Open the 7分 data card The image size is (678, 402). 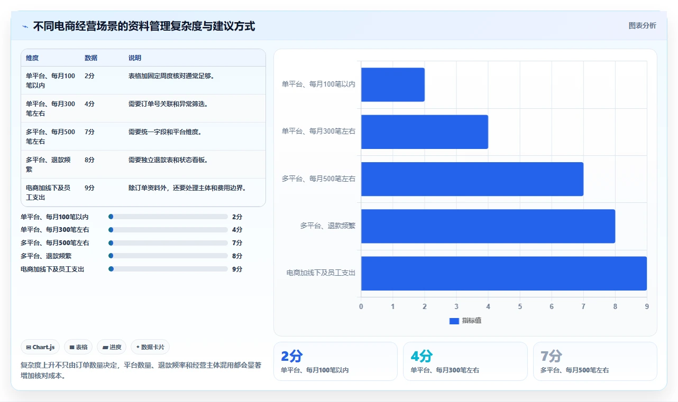tap(595, 361)
